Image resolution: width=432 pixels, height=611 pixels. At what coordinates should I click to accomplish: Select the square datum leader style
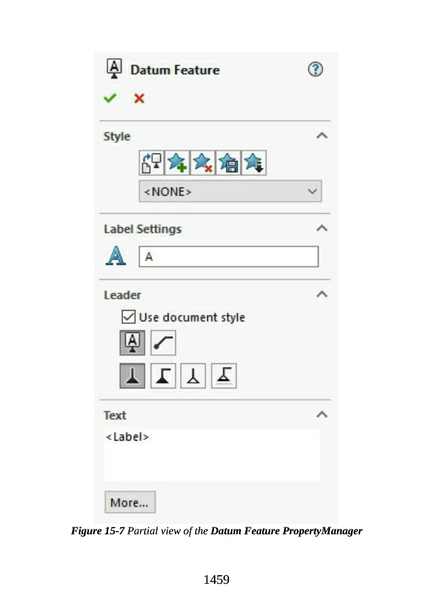click(132, 344)
